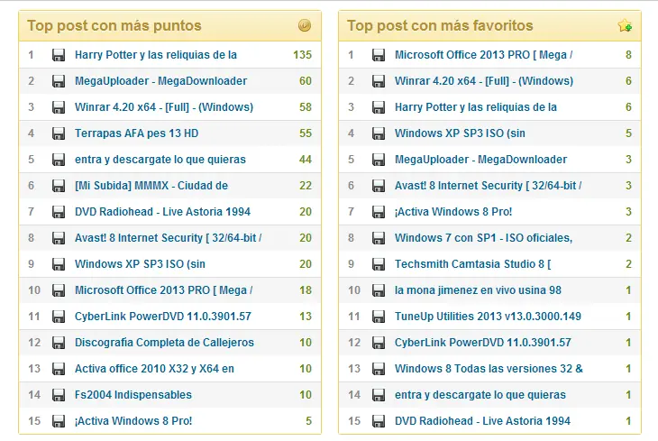This screenshot has width=658, height=441.
Task: Open Discografía Completa de Callejeros post
Action: pos(164,343)
